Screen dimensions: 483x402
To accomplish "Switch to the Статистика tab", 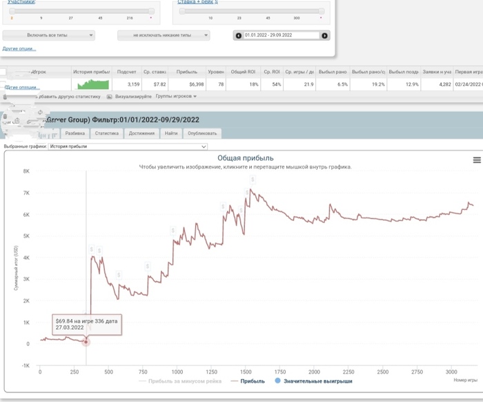I will (x=106, y=133).
